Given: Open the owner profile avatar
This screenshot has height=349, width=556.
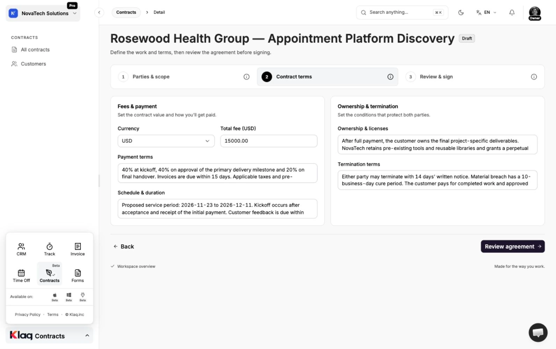Looking at the screenshot, I should [x=535, y=13].
